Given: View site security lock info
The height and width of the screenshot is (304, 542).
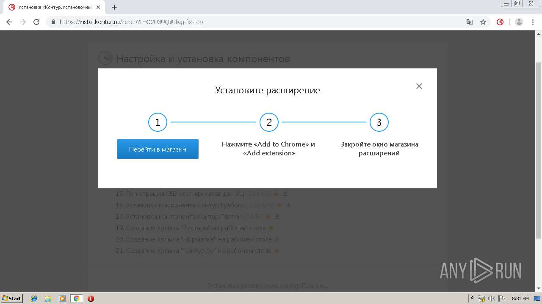Looking at the screenshot, I should 53,22.
